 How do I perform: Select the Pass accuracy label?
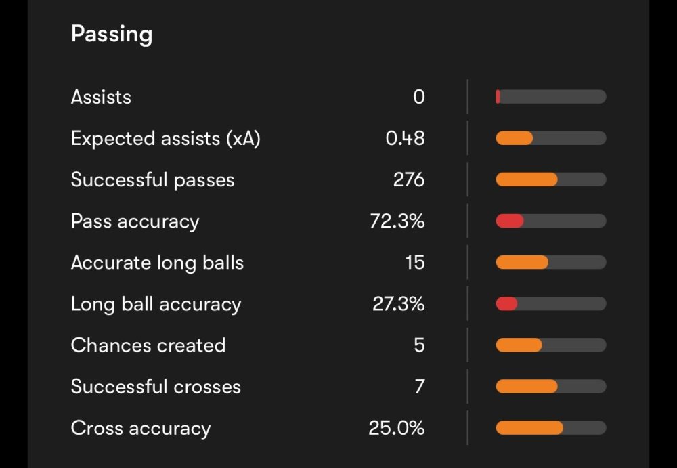135,221
